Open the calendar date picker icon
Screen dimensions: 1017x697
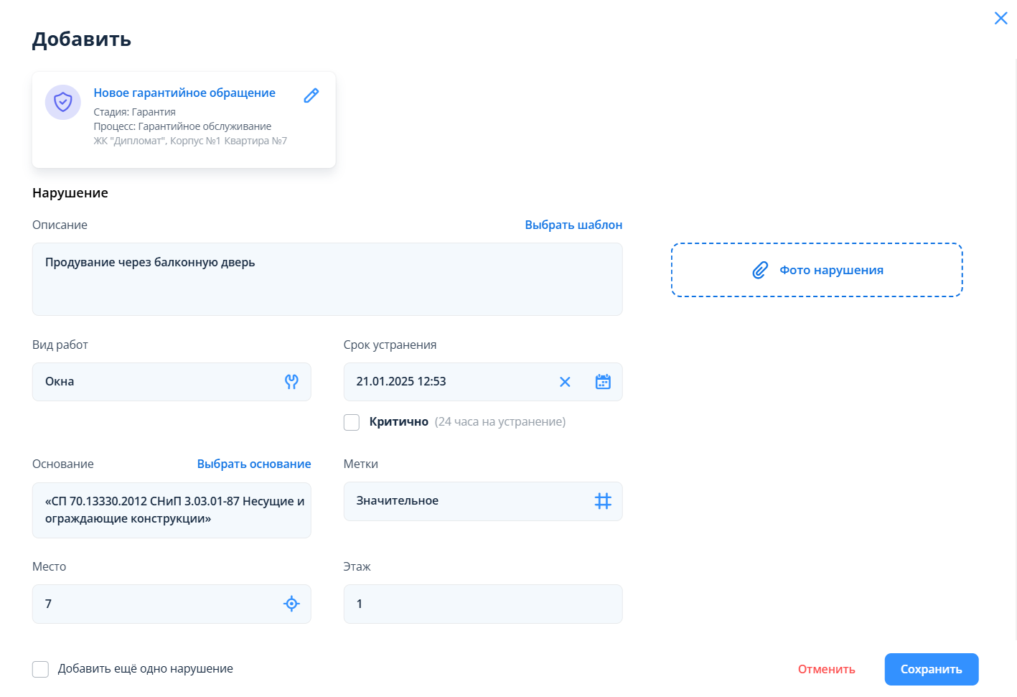pos(603,382)
